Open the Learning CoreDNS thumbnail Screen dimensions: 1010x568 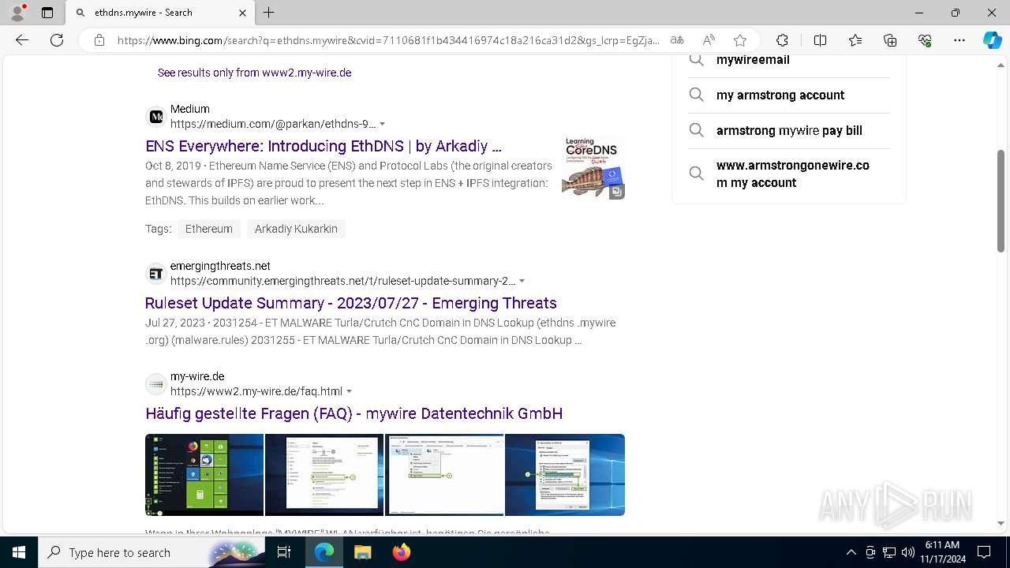pos(593,167)
